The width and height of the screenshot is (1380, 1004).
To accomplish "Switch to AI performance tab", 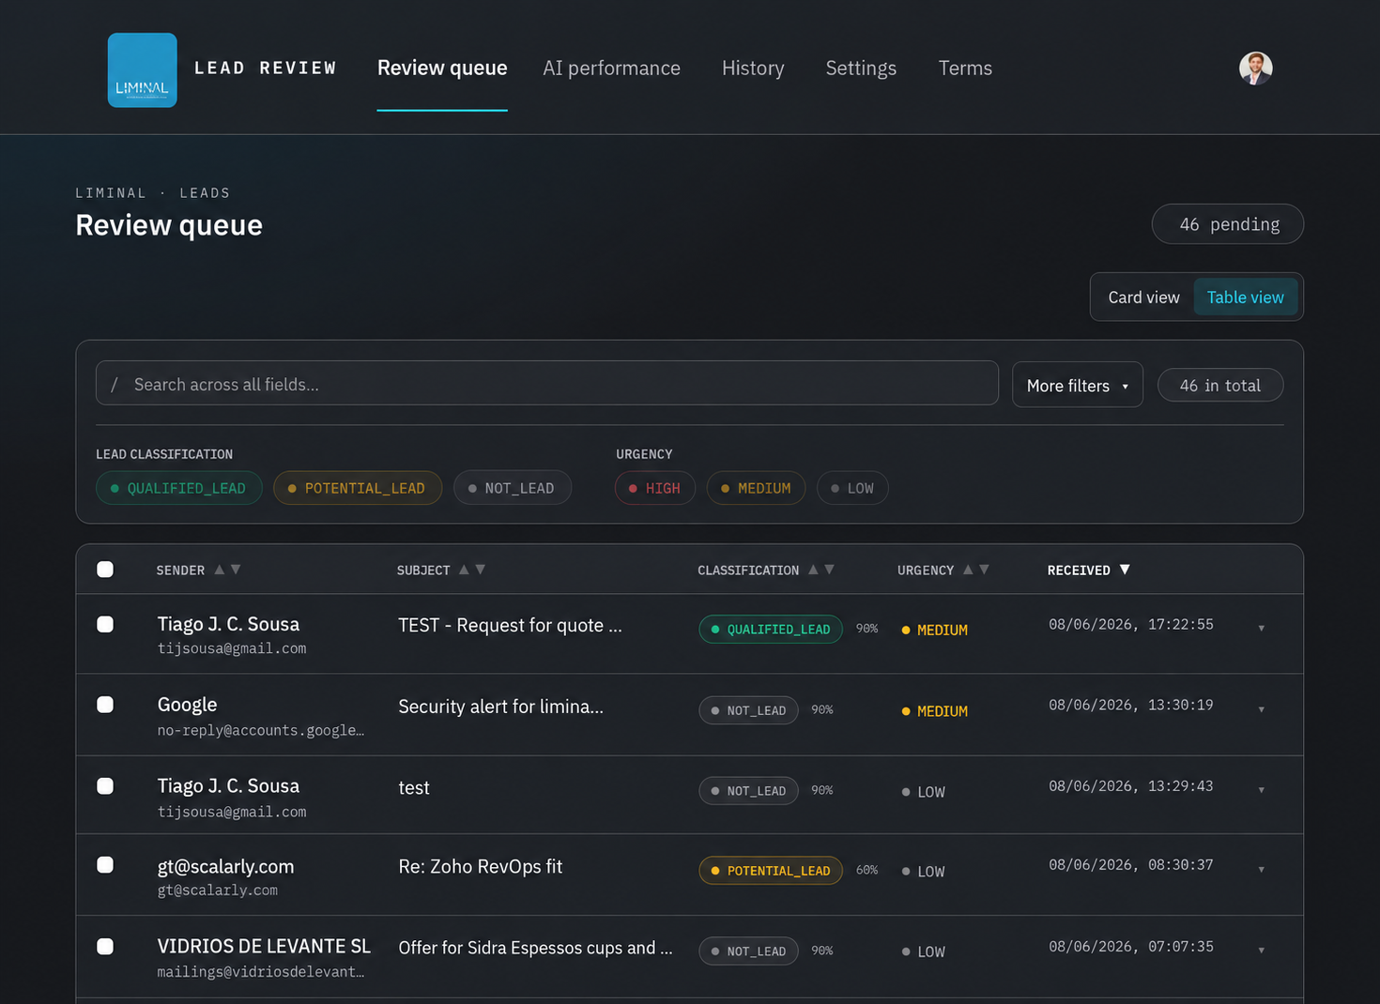I will [611, 68].
